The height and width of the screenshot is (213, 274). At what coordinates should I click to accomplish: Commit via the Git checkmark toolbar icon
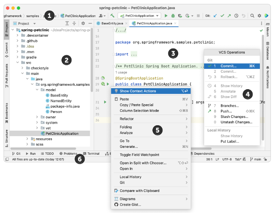tap(222, 16)
